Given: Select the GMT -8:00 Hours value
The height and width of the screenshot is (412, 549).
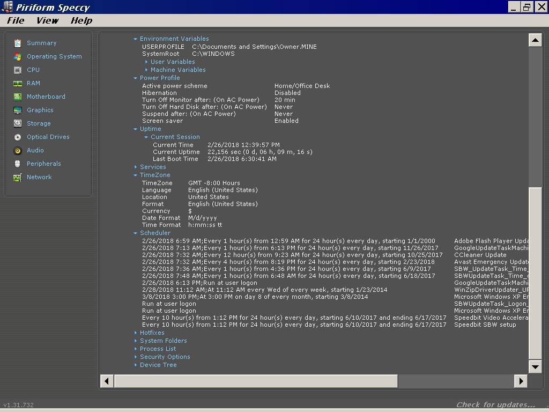Looking at the screenshot, I should (x=214, y=183).
